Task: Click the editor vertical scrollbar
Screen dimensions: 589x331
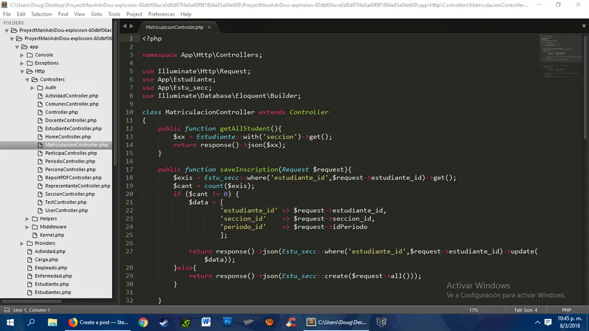Action: click(x=585, y=87)
